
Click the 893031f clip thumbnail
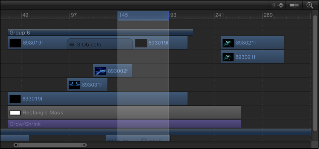74,85
